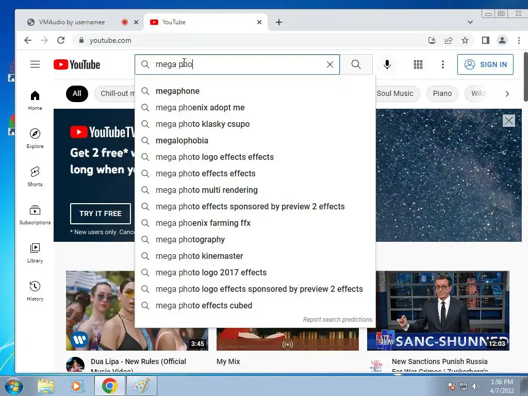
Task: Close the YouTube TV ad banner
Action: (509, 121)
